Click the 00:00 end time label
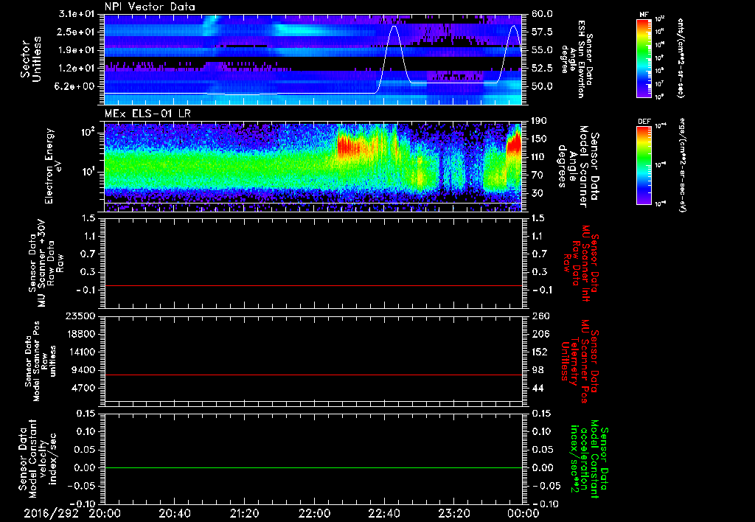This screenshot has width=755, height=522. coord(522,512)
